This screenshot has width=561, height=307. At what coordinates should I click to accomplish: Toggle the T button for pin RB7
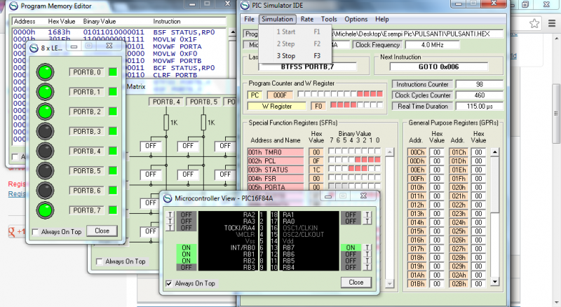pyautogui.click(x=367, y=247)
